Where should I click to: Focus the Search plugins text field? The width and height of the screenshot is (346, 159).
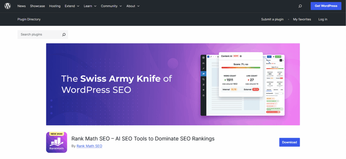(39, 34)
